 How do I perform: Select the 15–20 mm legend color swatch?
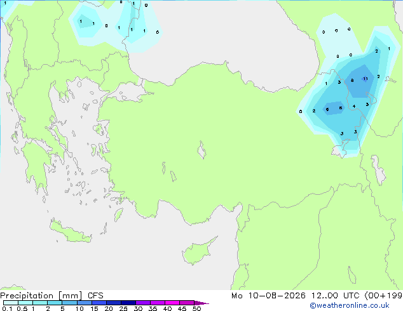(99, 303)
